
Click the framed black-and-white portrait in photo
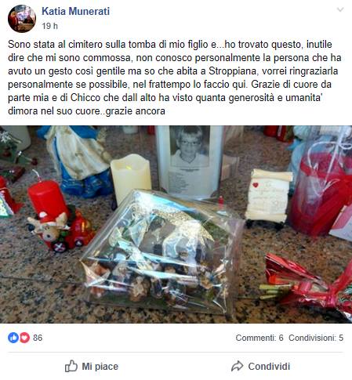189,161
